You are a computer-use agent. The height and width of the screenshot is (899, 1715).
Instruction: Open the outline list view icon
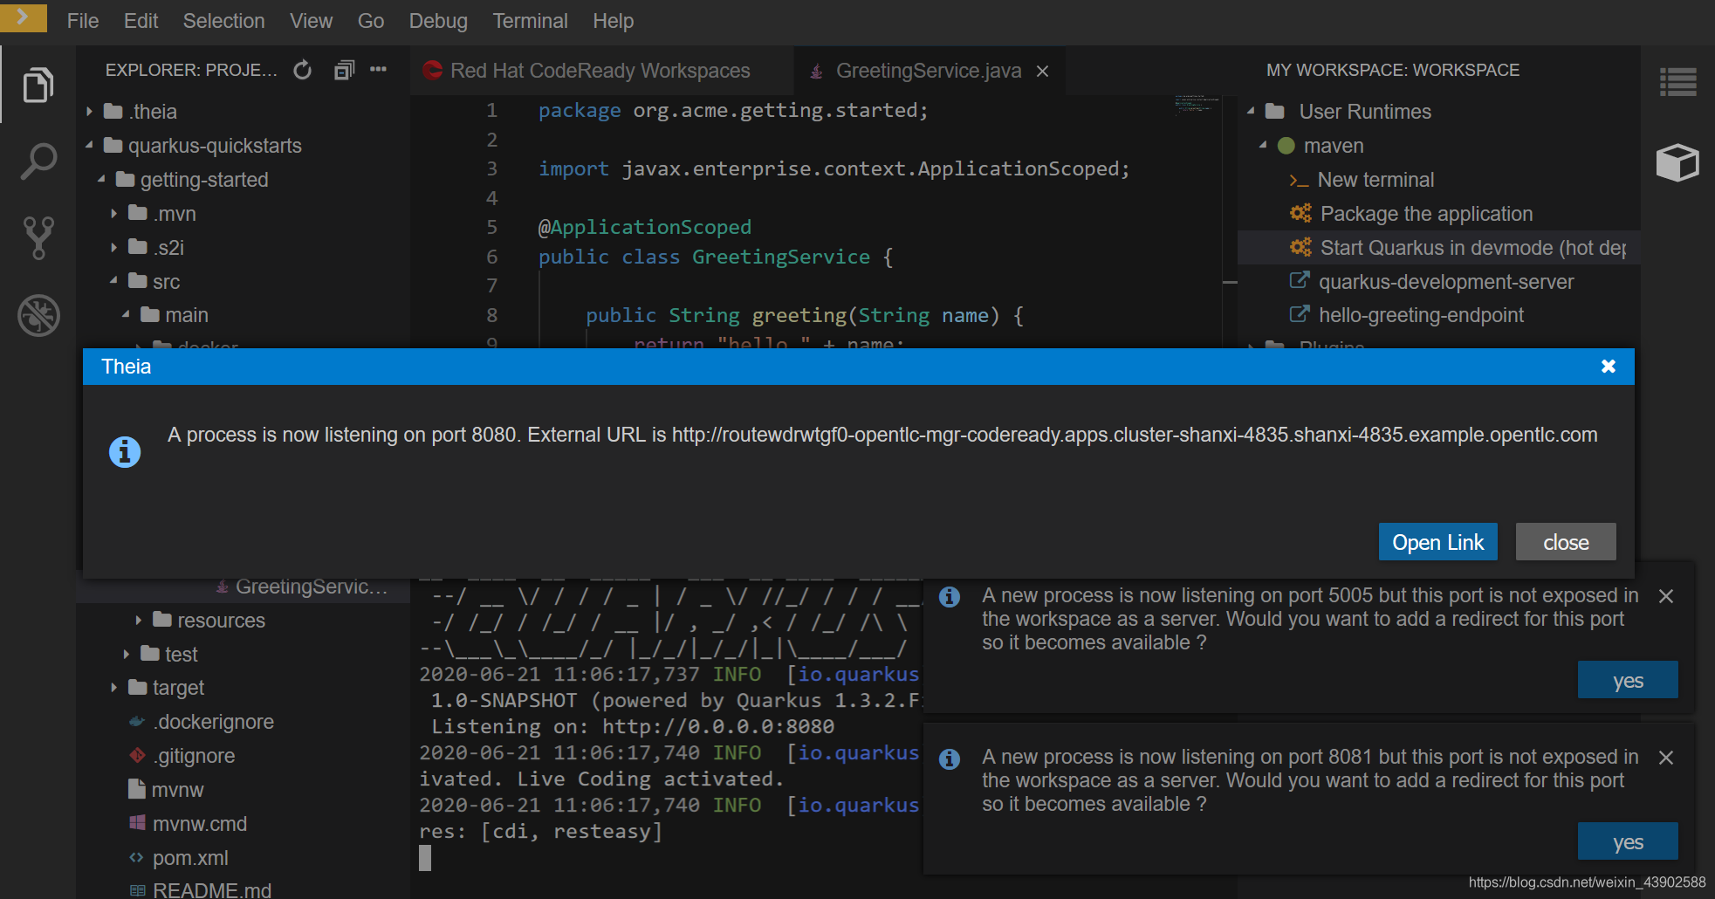point(1677,83)
